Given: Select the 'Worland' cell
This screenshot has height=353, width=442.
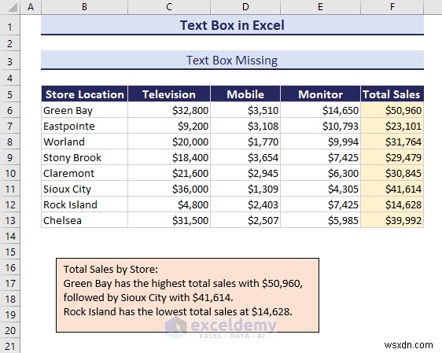Looking at the screenshot, I should (x=84, y=142).
